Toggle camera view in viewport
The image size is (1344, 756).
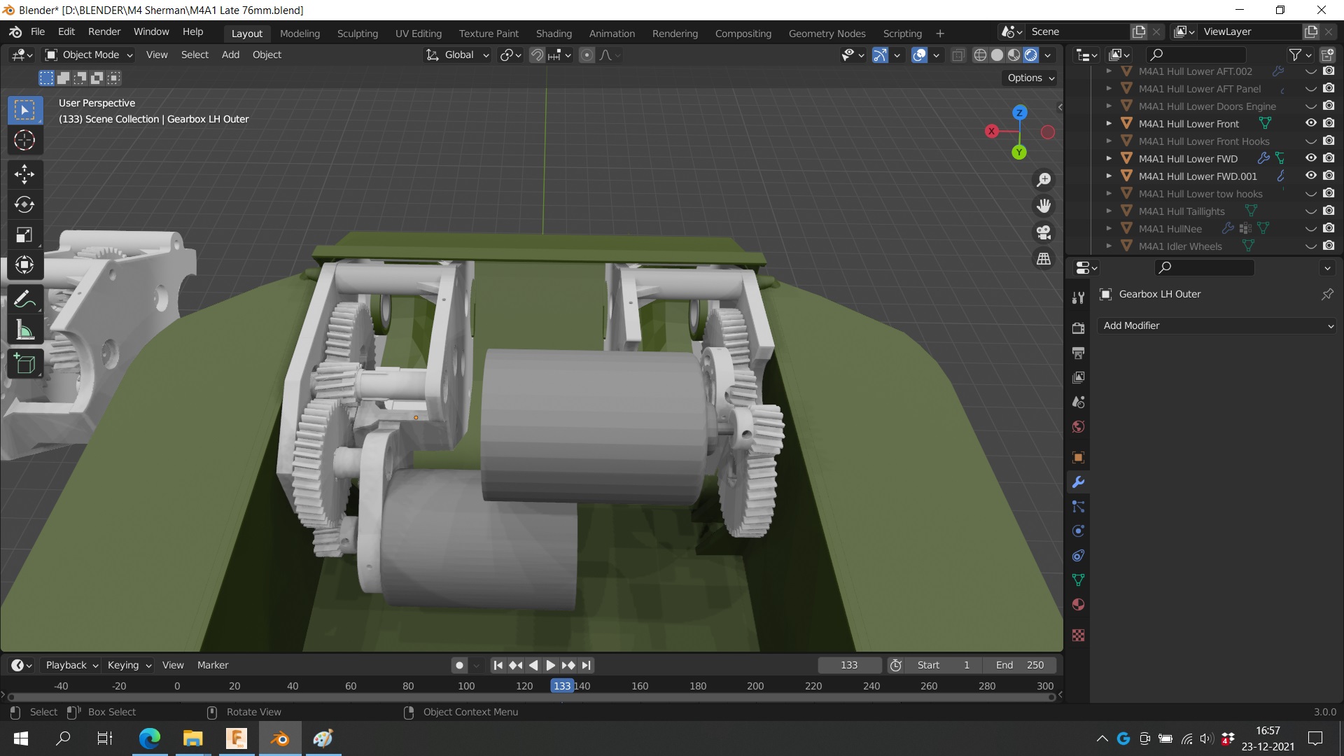pos(1044,232)
